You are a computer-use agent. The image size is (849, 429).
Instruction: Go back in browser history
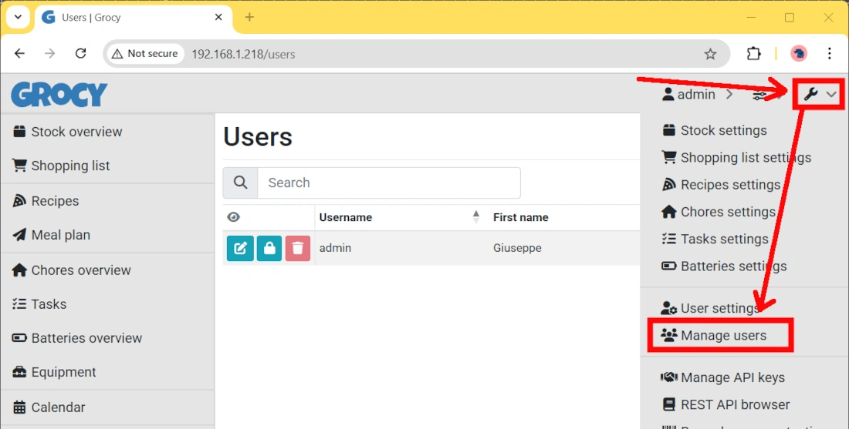(x=19, y=53)
